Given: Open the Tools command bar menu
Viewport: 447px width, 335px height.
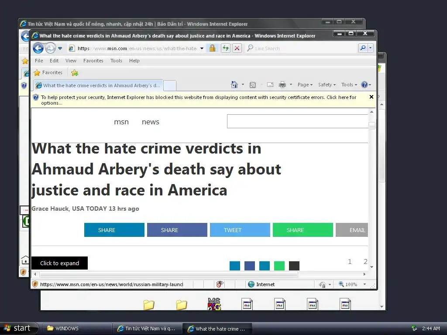Looking at the screenshot, I should point(349,85).
